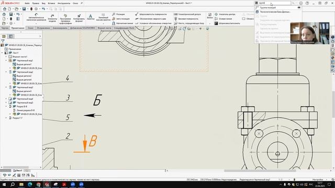Open the taskbar search icon
This screenshot has height=188, width=335.
tap(13, 184)
